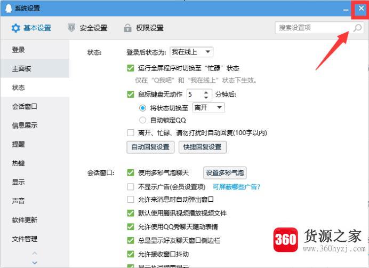This screenshot has width=369, height=268.
Task: Toggle 使用多彩气泡聊天 checkbox
Action: point(130,172)
